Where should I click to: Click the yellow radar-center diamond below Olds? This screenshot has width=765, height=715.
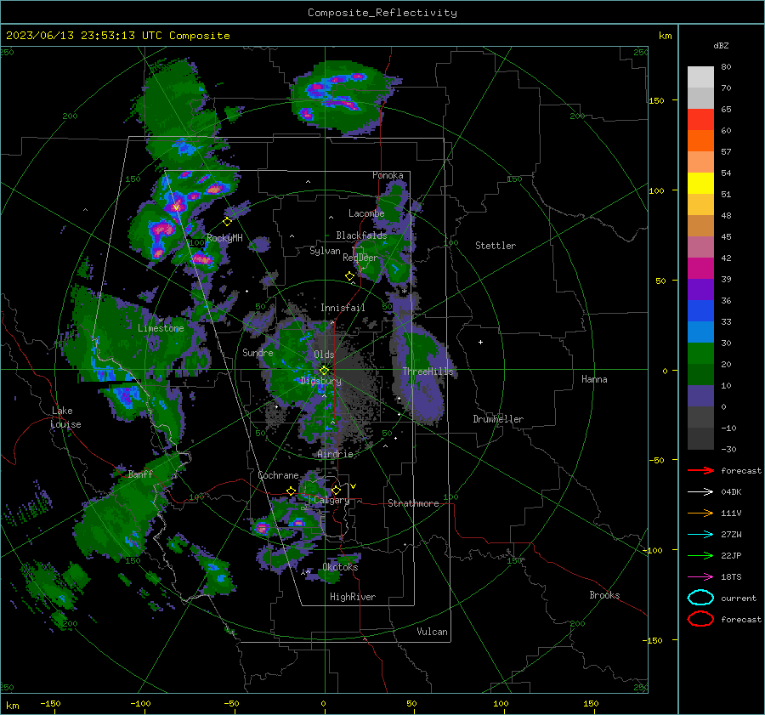tap(325, 371)
